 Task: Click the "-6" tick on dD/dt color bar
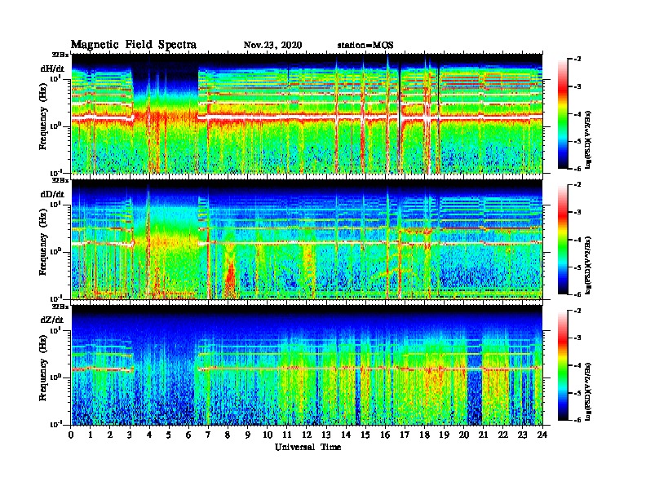[x=578, y=294]
